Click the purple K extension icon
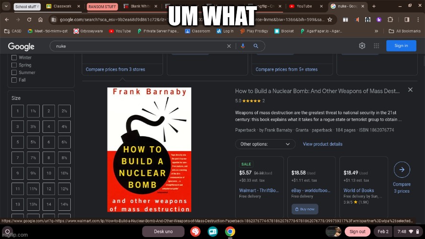 pos(379,20)
